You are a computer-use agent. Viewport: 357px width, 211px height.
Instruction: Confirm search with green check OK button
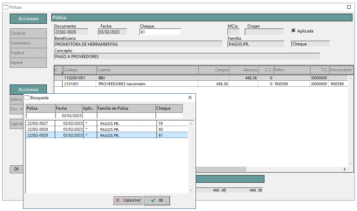point(156,200)
